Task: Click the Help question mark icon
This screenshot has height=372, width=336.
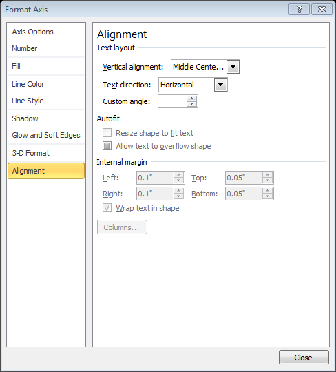Action: coord(299,10)
